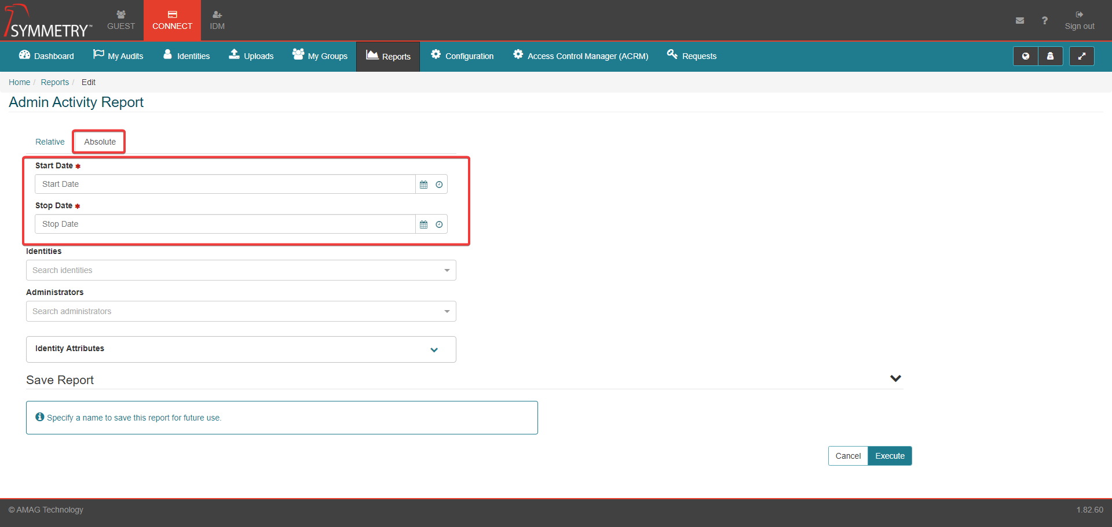Open Reports in the nav bar

point(388,57)
